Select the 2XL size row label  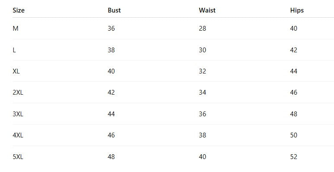pos(18,92)
